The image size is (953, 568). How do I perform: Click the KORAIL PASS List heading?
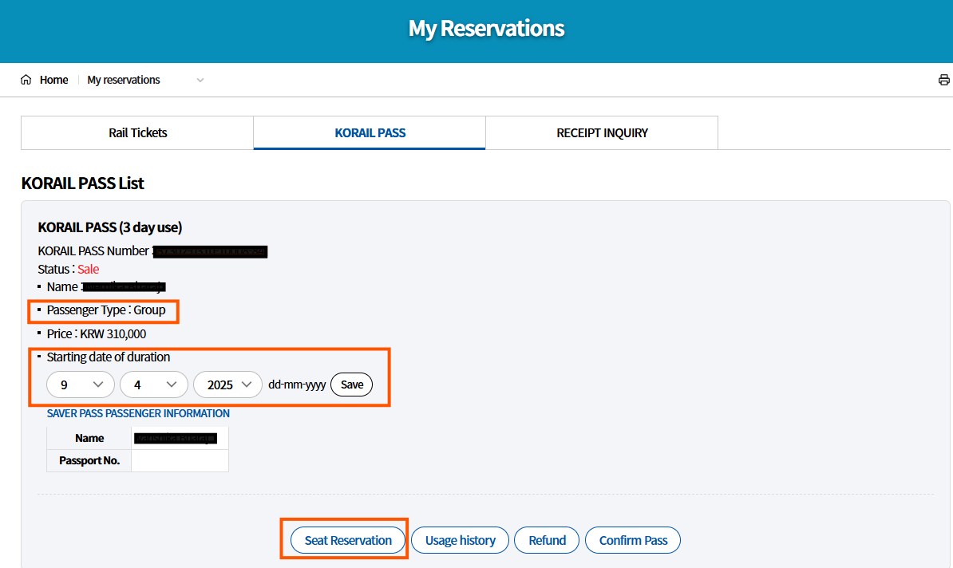click(82, 183)
